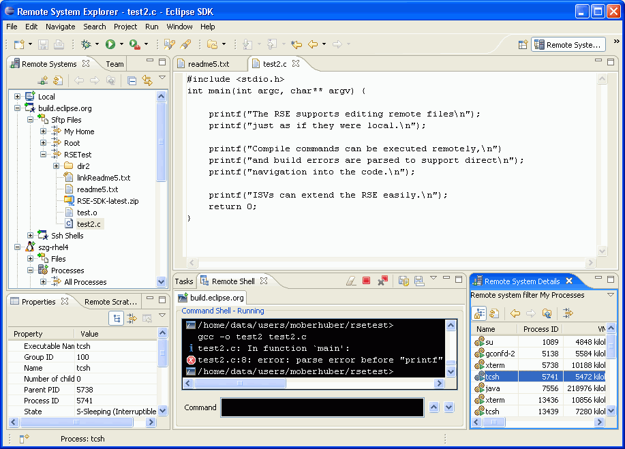The height and width of the screenshot is (449, 625).
Task: Launch with the green Run icon
Action: click(x=110, y=44)
